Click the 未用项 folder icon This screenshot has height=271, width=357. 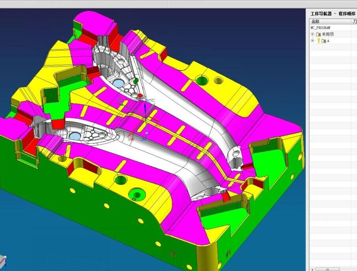coord(318,34)
